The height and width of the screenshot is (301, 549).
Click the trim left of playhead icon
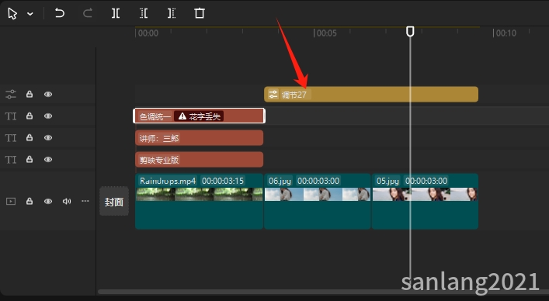click(x=144, y=13)
